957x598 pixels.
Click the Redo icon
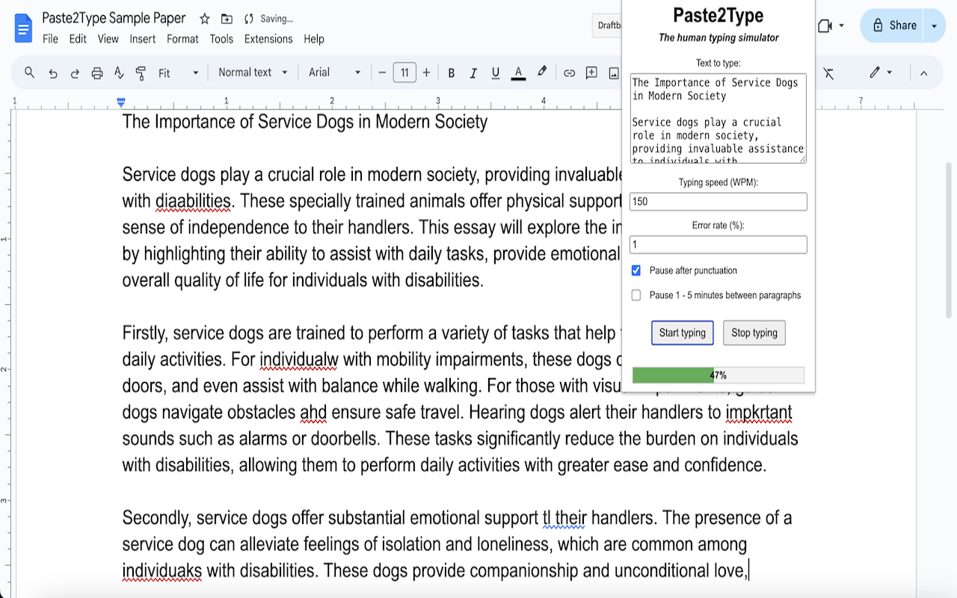74,73
